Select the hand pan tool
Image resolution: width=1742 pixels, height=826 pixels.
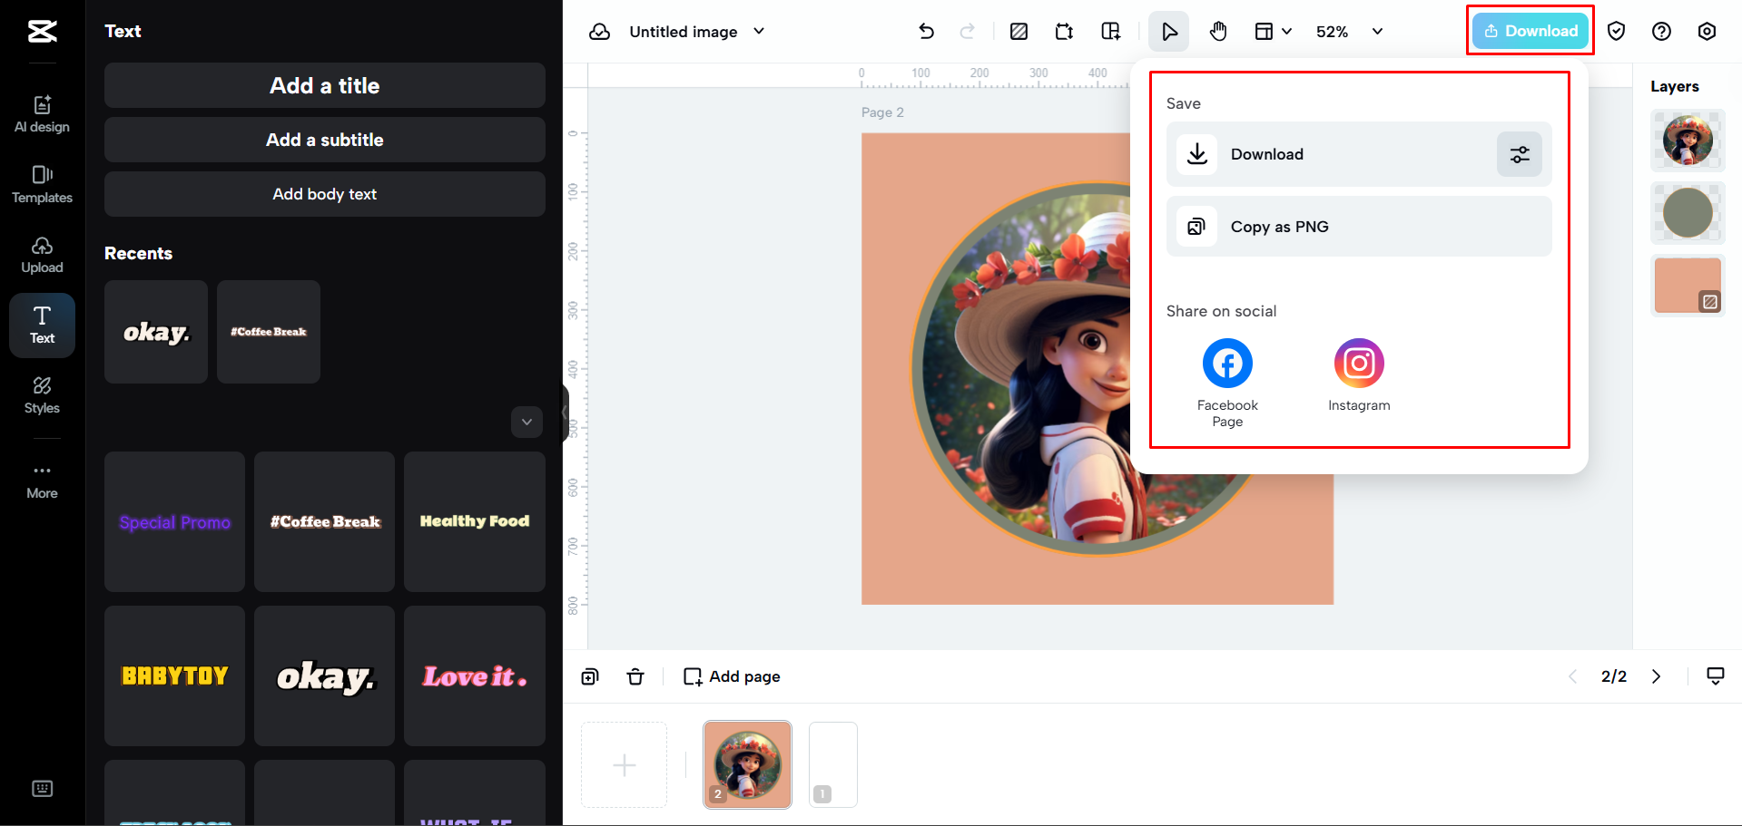point(1218,32)
